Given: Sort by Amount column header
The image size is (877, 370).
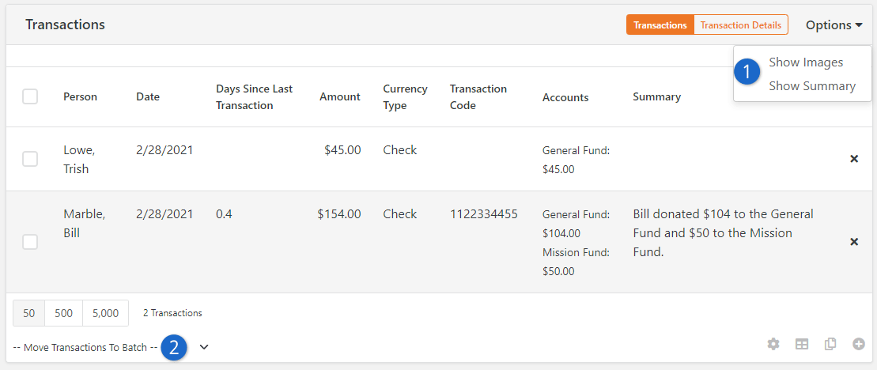Looking at the screenshot, I should coord(339,96).
